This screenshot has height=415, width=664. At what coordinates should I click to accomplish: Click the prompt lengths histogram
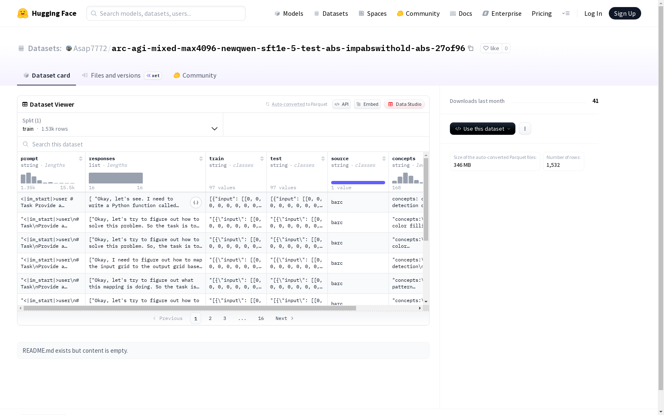click(48, 178)
